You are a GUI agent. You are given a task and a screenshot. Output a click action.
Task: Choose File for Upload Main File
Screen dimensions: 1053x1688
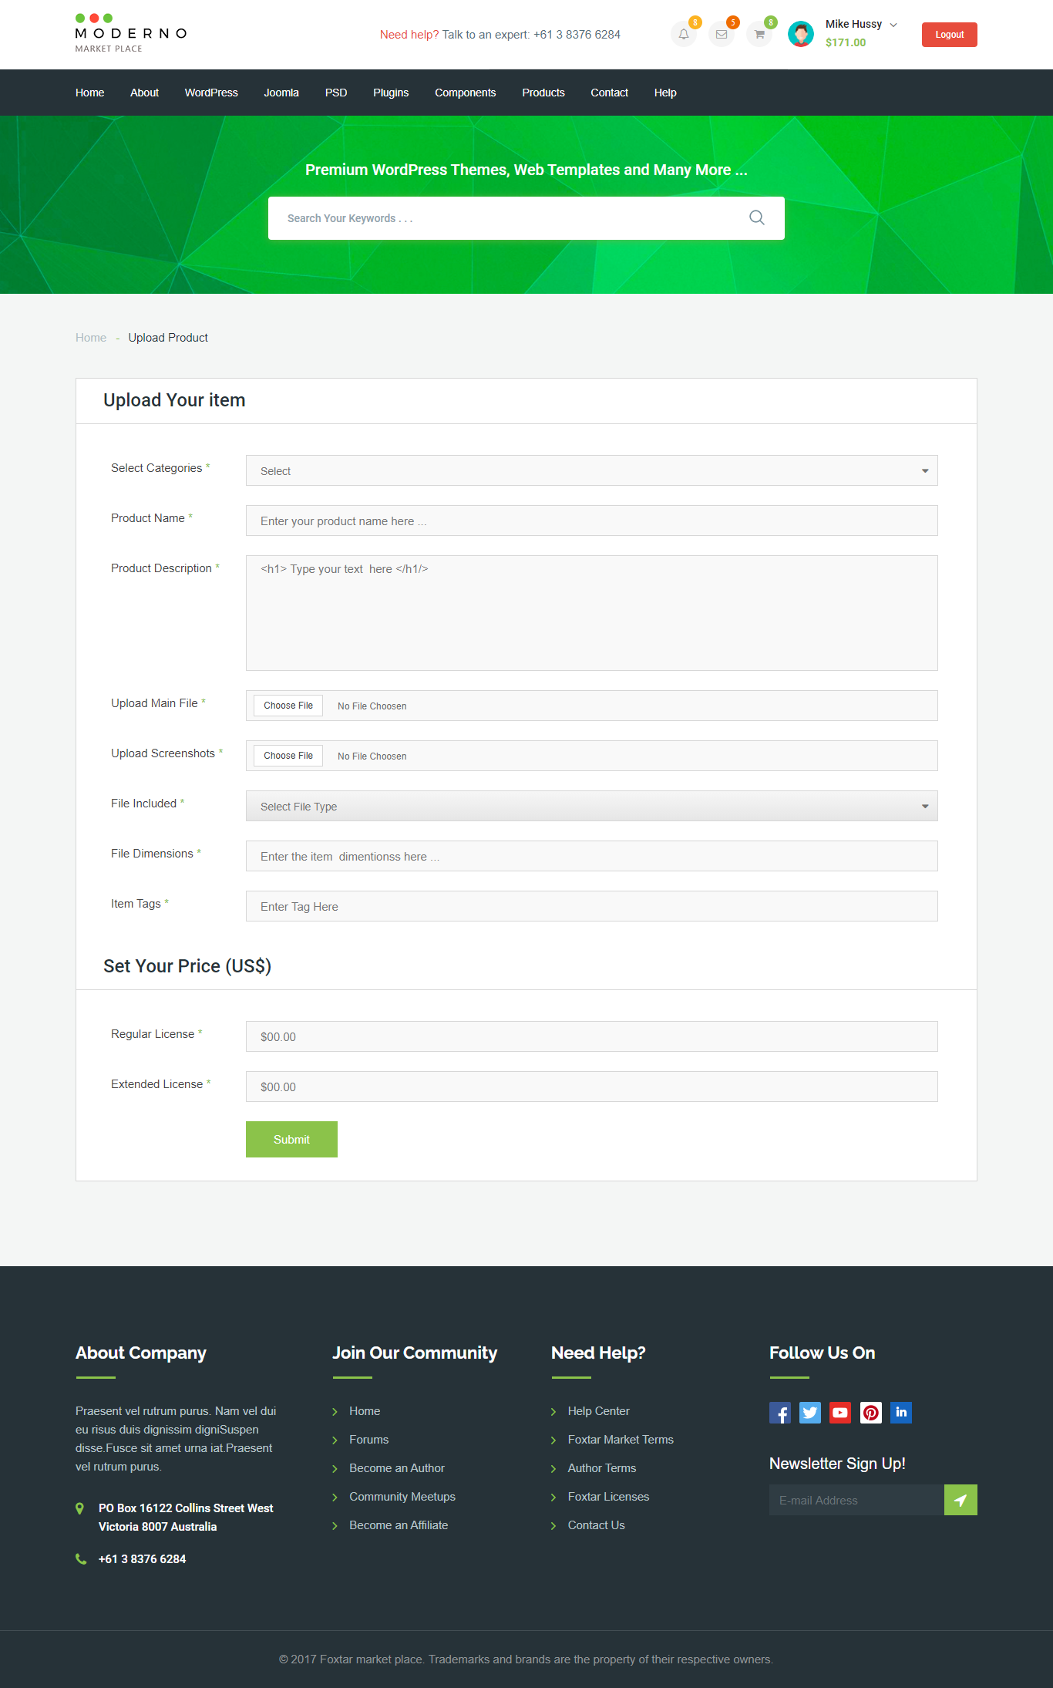288,706
